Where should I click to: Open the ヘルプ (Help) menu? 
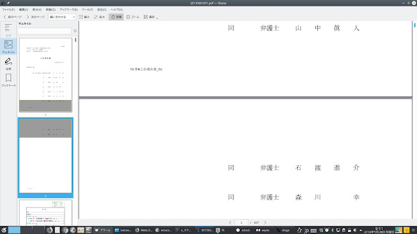117,10
